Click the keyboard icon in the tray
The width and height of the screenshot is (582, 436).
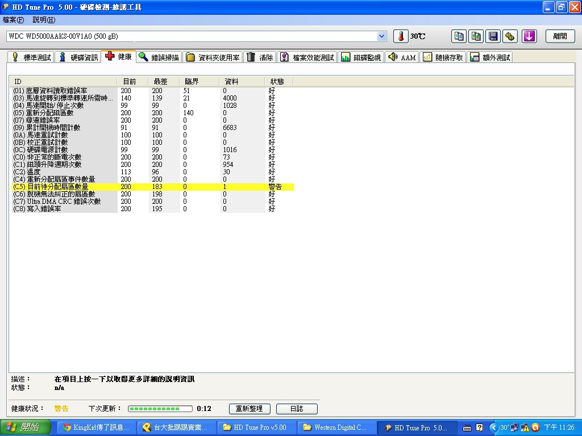click(x=467, y=428)
